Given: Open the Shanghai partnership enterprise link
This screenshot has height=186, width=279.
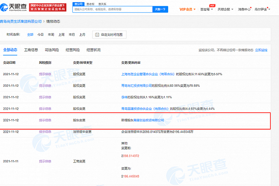Looking at the screenshot, I should pyautogui.click(x=148, y=74).
